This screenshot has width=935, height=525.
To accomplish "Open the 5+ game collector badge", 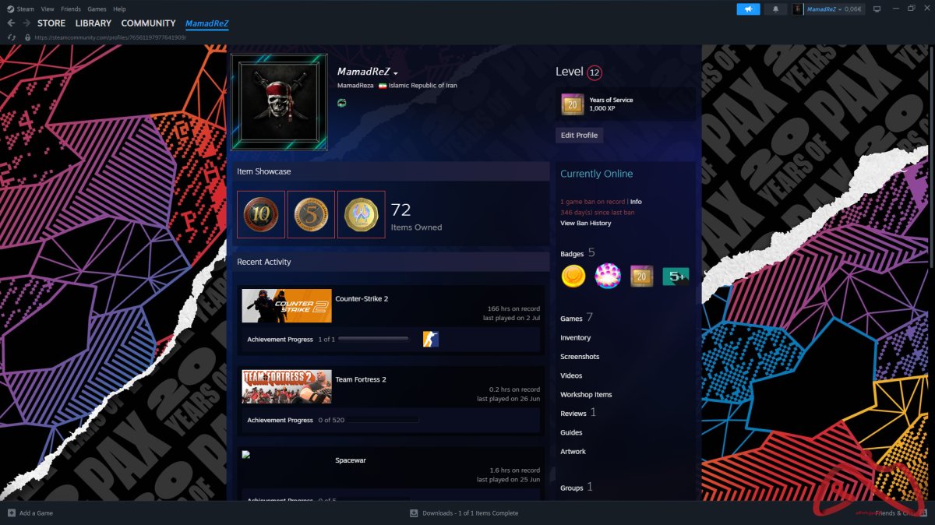I will (x=676, y=276).
